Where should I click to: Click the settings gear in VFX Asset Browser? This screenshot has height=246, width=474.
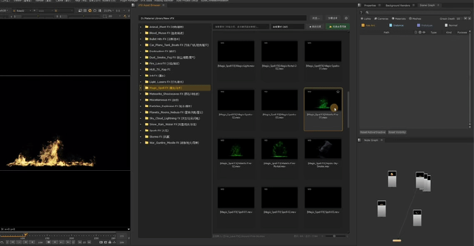346,18
